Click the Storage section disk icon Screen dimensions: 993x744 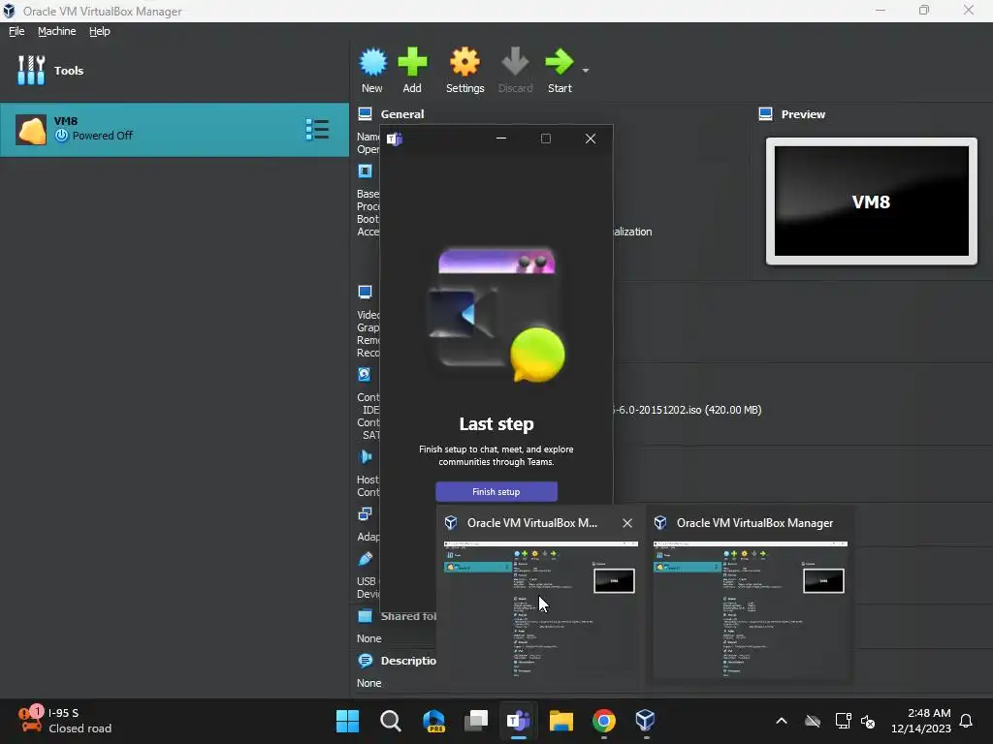click(x=365, y=374)
